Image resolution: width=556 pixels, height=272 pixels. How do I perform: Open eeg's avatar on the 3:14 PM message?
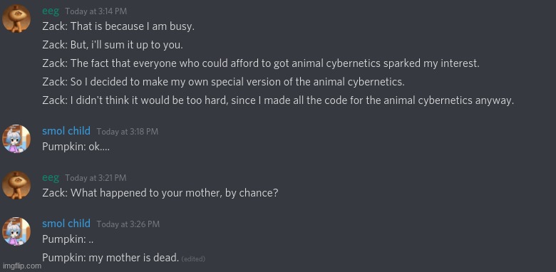tap(16, 18)
